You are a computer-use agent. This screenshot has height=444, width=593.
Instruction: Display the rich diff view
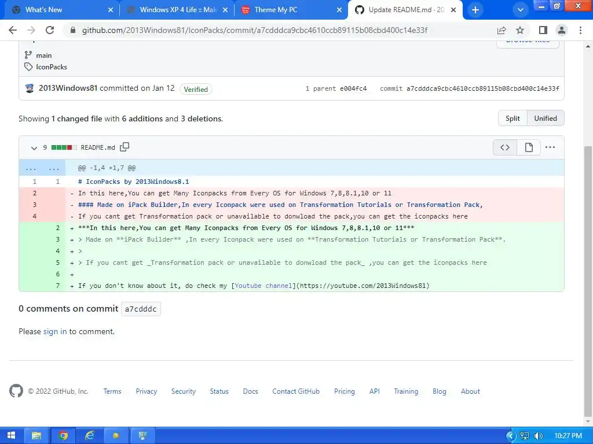(529, 147)
